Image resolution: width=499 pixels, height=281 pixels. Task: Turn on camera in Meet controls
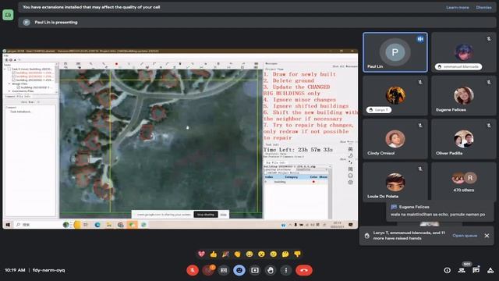(x=208, y=270)
